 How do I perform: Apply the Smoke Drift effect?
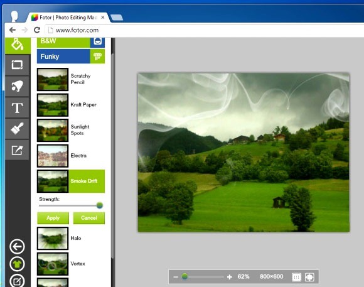[x=53, y=218]
